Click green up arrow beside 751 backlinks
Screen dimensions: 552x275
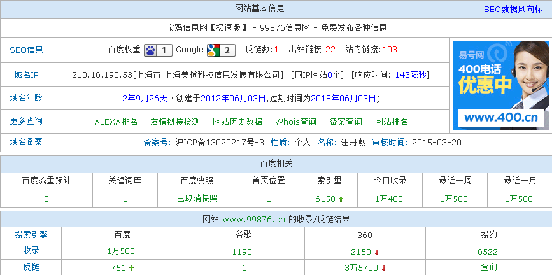coord(131,269)
